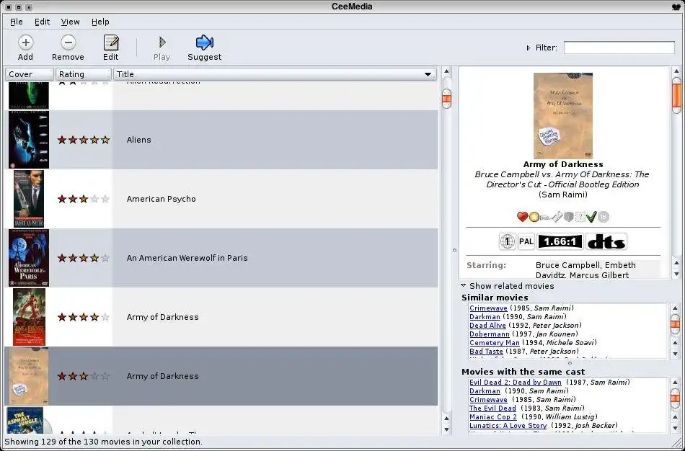Click the PAL format badge

click(526, 242)
